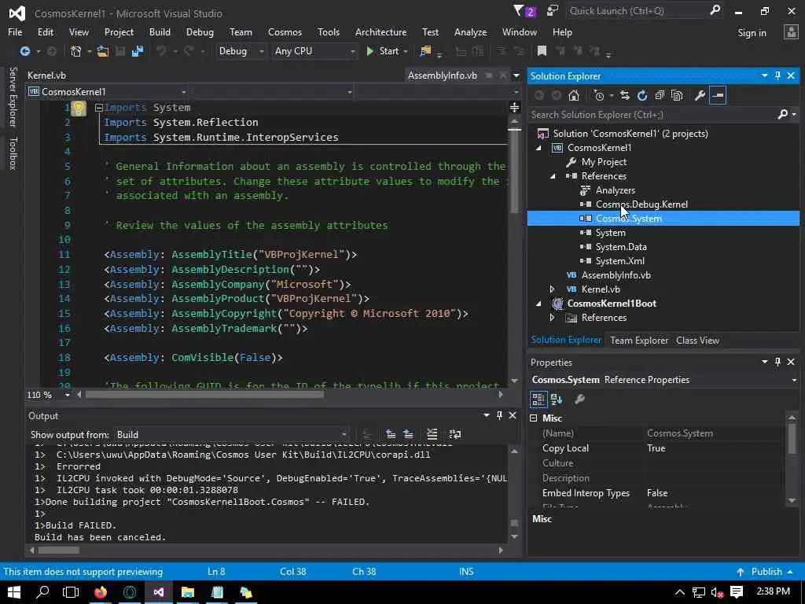
Task: Collapse the Misc category in Properties
Action: (x=534, y=418)
